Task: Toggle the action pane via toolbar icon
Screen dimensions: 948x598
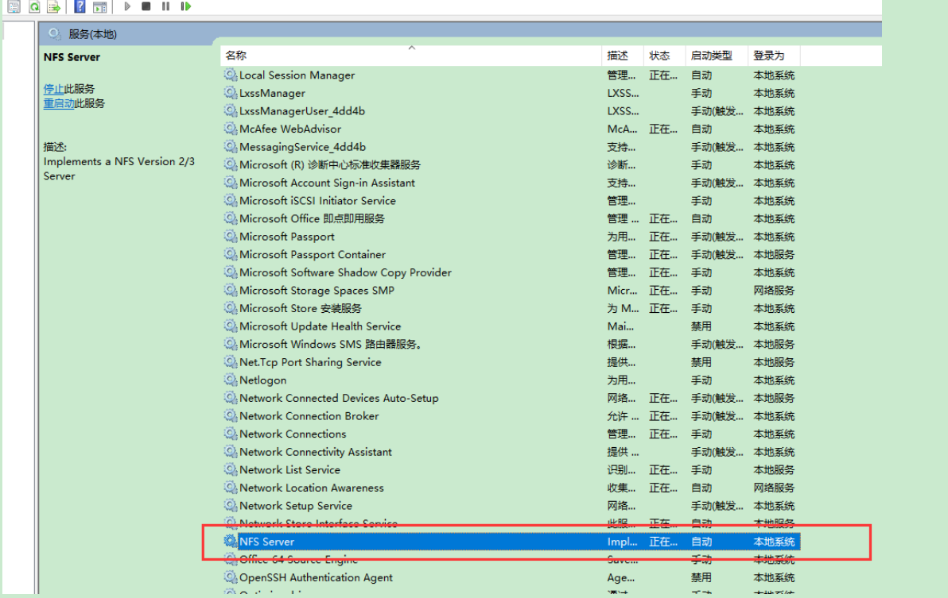Action: click(100, 6)
